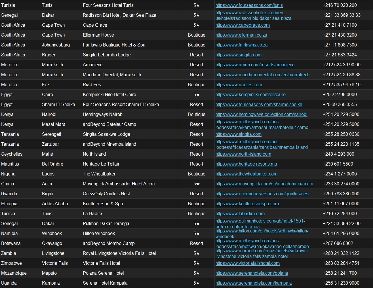Open the hemingways-collection.com/nairobi link
Image resolution: width=373 pixels, height=288 pixels.
pos(261,114)
